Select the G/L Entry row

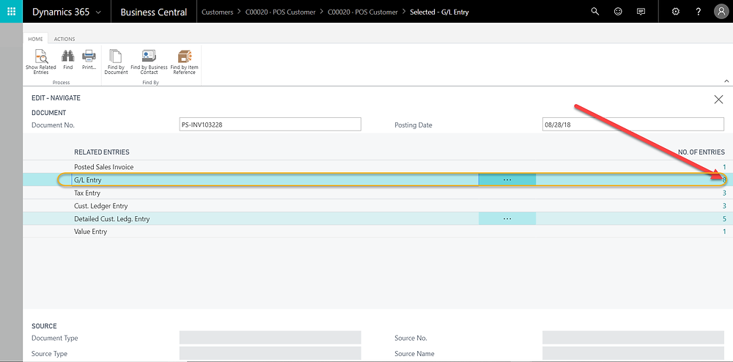pos(377,180)
